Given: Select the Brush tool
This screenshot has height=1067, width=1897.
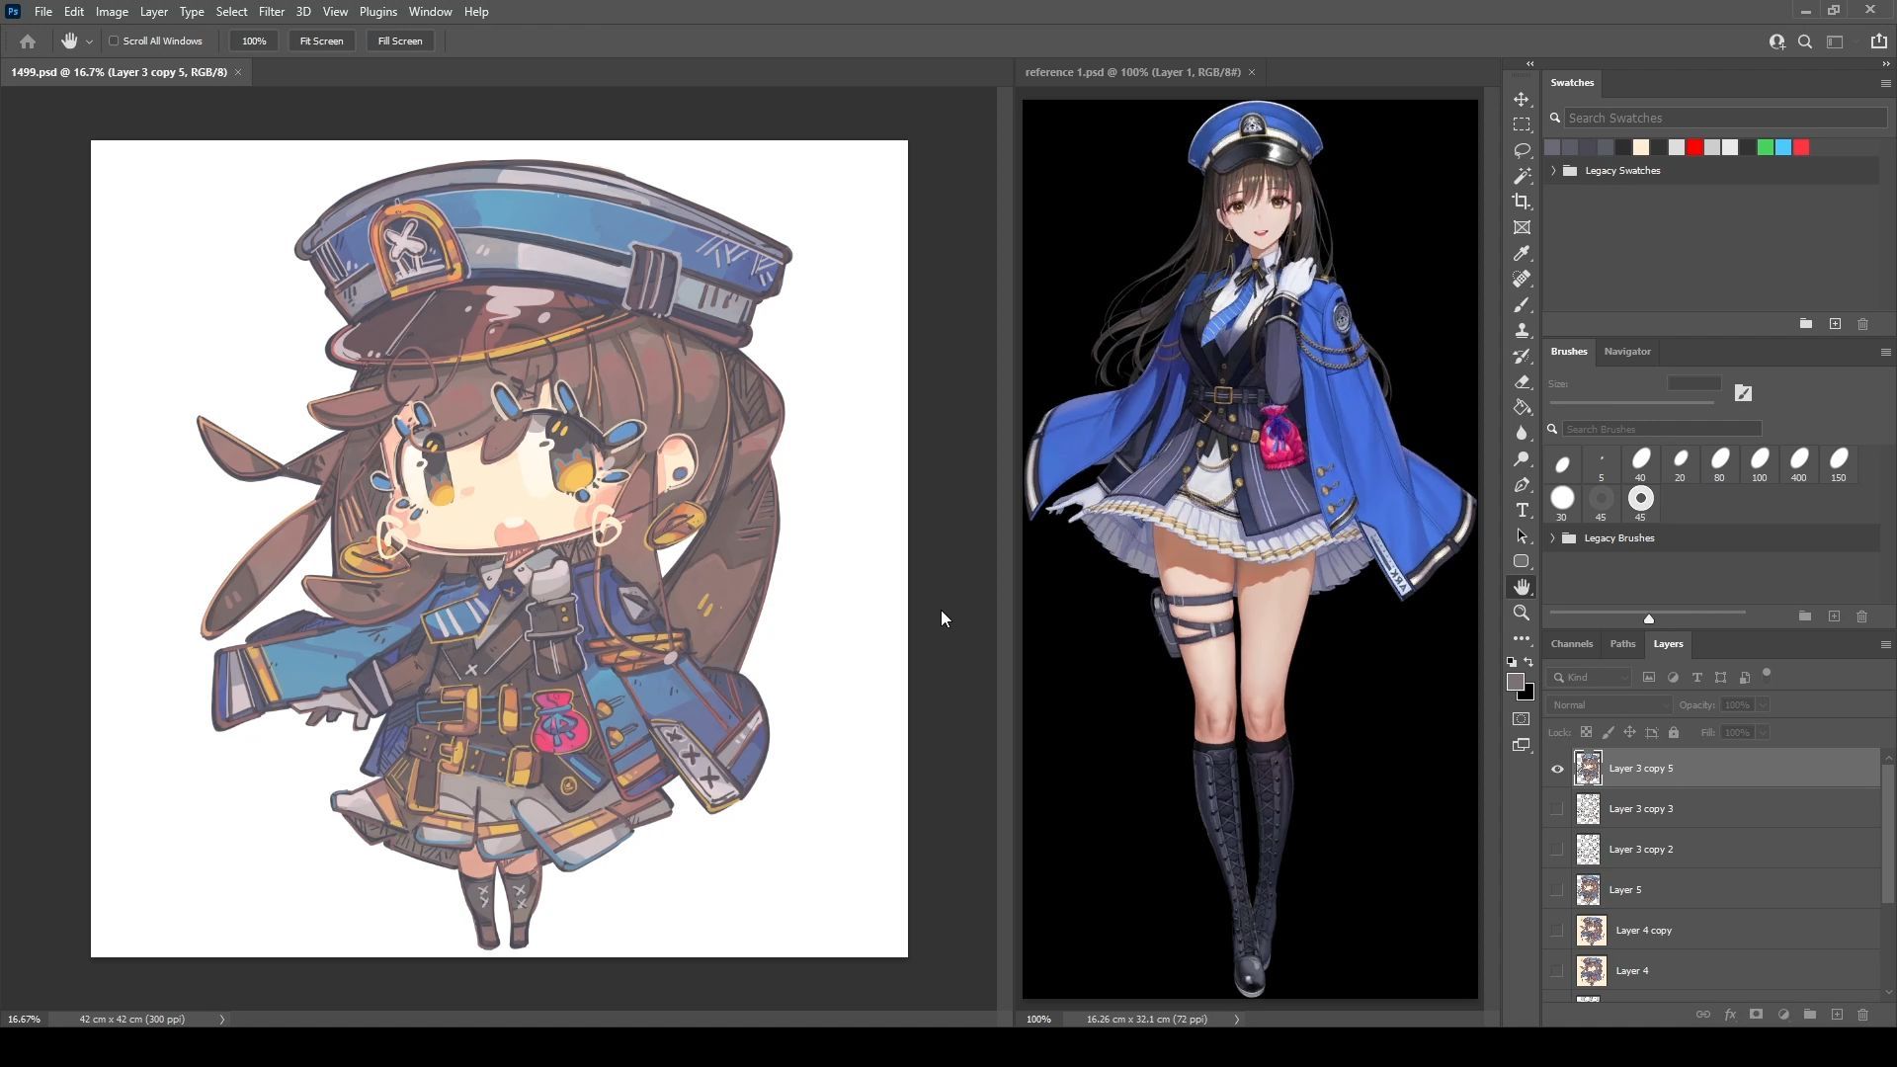Looking at the screenshot, I should point(1522,305).
